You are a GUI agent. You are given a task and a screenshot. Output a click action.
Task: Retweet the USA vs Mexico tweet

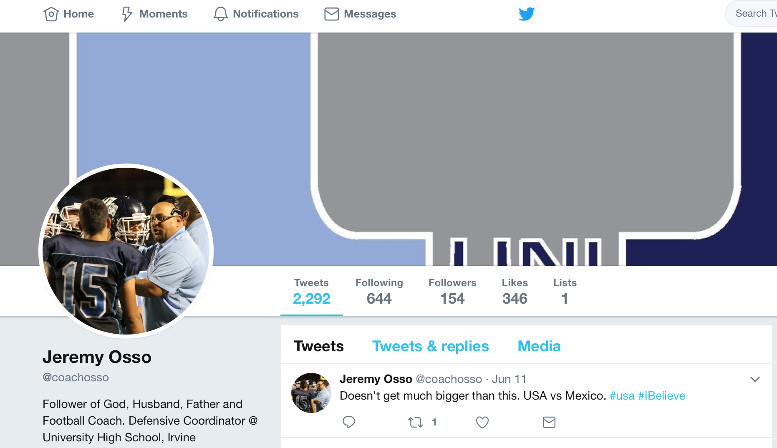[416, 423]
